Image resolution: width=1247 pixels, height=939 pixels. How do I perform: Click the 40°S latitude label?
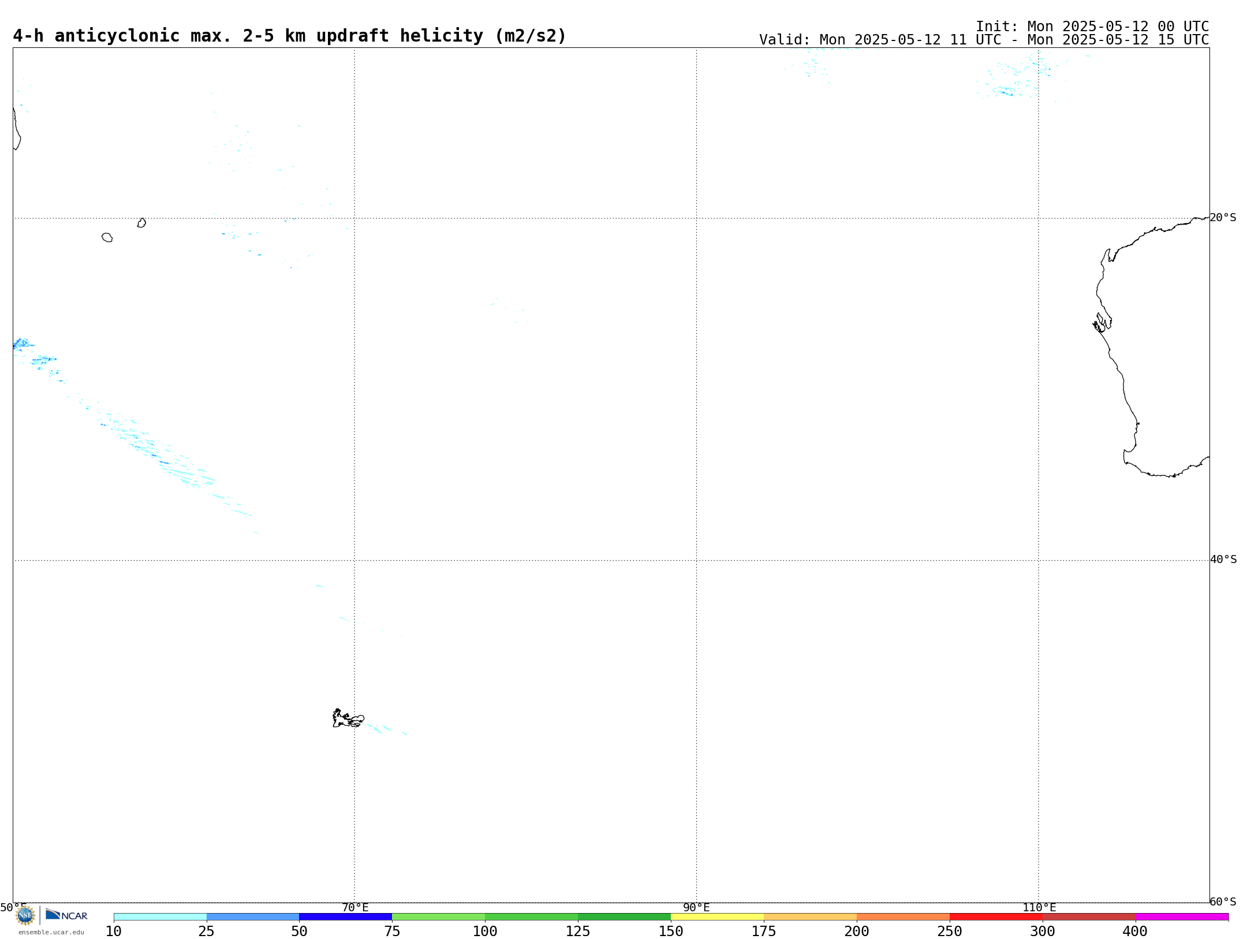[1223, 560]
